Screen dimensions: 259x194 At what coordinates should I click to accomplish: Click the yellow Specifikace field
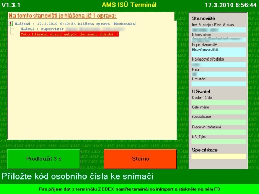pos(219,156)
